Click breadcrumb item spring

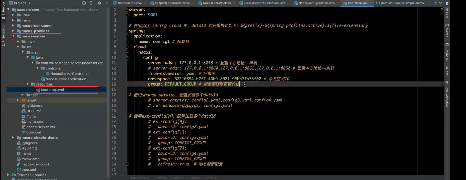tap(162, 178)
